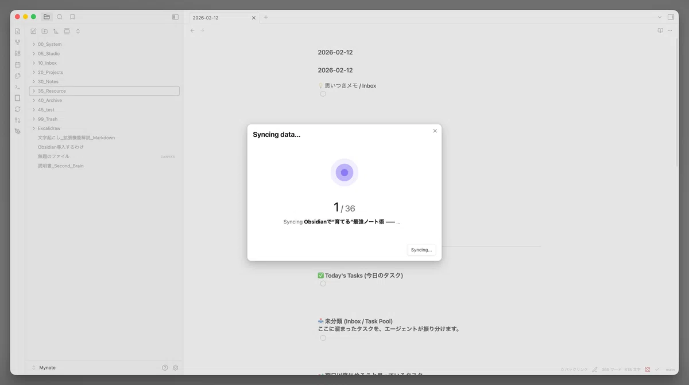The image size is (689, 385).
Task: Expand the 00_System folder
Action: 104,44
